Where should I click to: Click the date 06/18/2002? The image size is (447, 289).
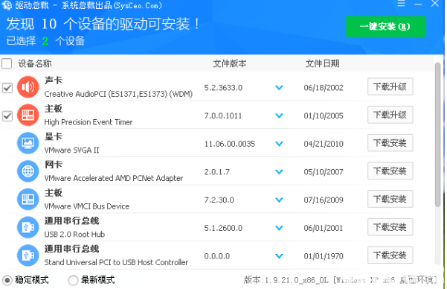pos(324,88)
